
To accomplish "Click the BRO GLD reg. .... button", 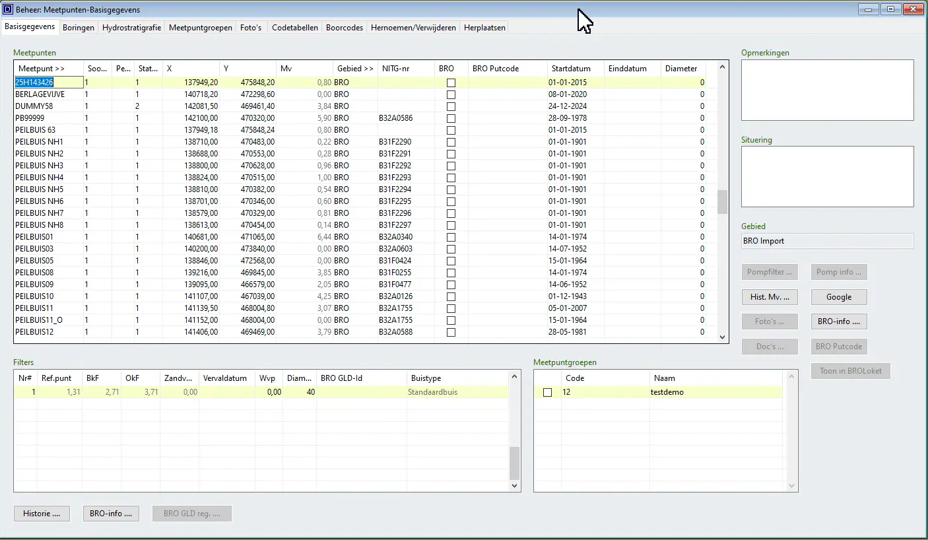I will pyautogui.click(x=192, y=514).
